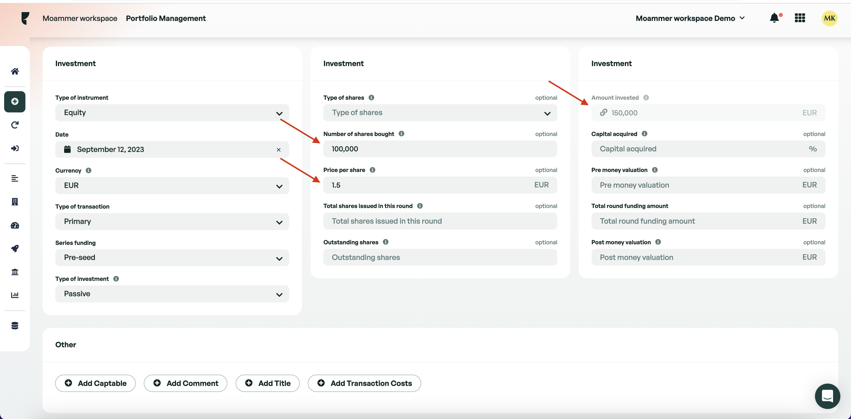Focus Post money valuation field
The height and width of the screenshot is (419, 851).
point(708,257)
